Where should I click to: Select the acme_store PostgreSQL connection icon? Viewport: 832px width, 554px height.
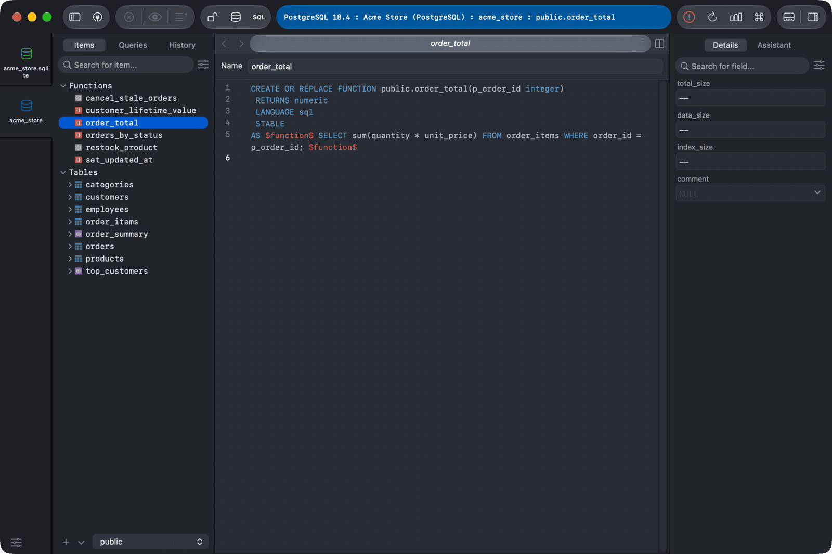click(x=26, y=106)
